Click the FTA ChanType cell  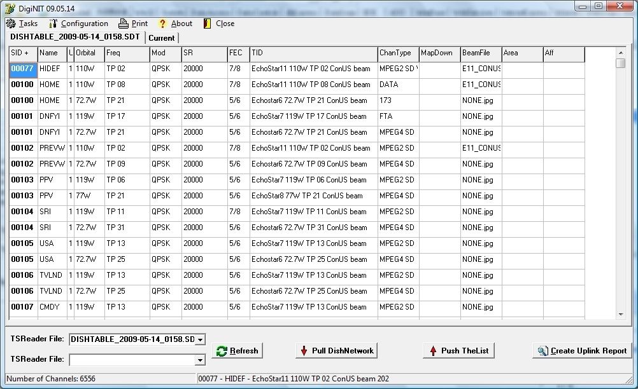coord(399,116)
